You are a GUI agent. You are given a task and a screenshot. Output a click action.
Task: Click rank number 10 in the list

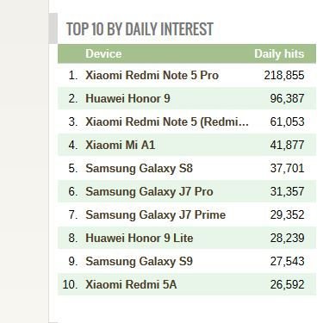click(70, 284)
